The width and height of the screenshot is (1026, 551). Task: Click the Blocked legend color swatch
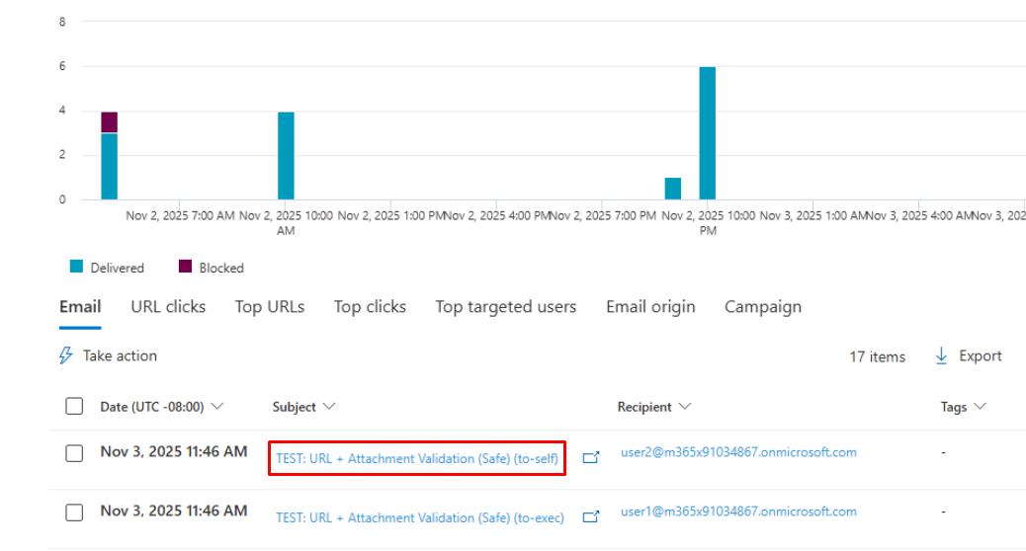(185, 268)
